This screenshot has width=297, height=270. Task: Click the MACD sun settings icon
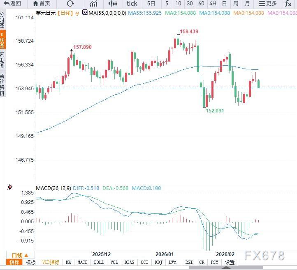(10, 188)
